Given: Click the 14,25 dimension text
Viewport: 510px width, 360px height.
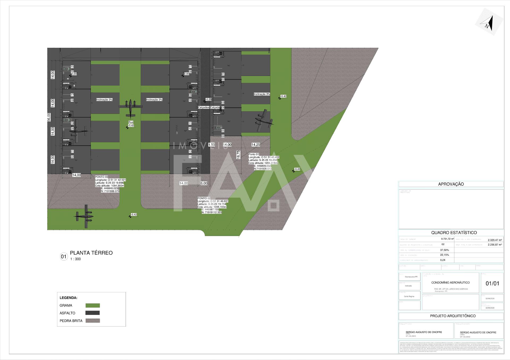Looking at the screenshot, I should [x=256, y=145].
